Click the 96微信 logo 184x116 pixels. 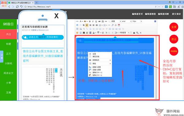8,24
